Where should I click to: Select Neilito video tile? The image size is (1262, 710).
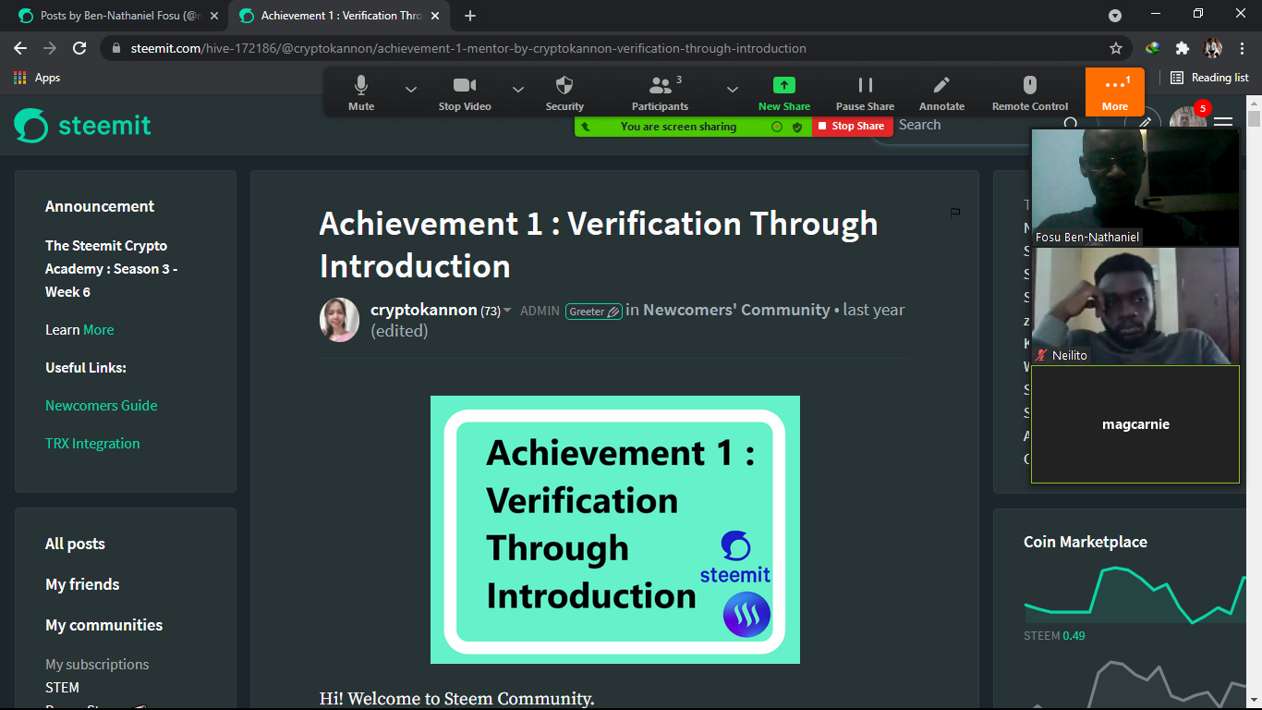[x=1135, y=305]
